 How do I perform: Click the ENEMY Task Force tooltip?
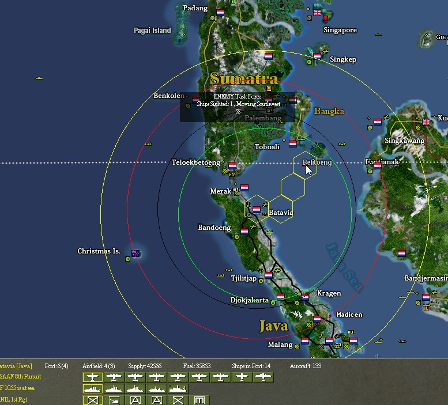click(x=238, y=107)
